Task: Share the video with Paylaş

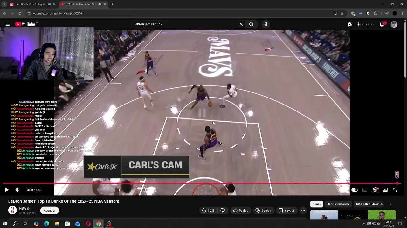Action: tap(240, 211)
